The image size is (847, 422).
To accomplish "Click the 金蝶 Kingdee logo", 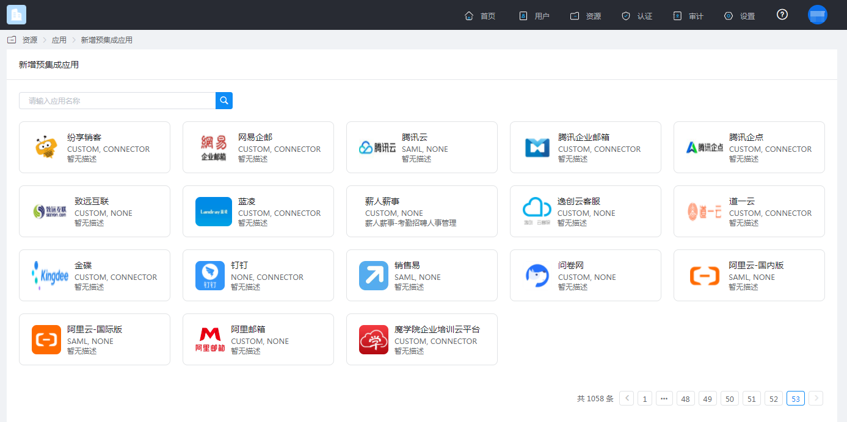I will click(50, 276).
